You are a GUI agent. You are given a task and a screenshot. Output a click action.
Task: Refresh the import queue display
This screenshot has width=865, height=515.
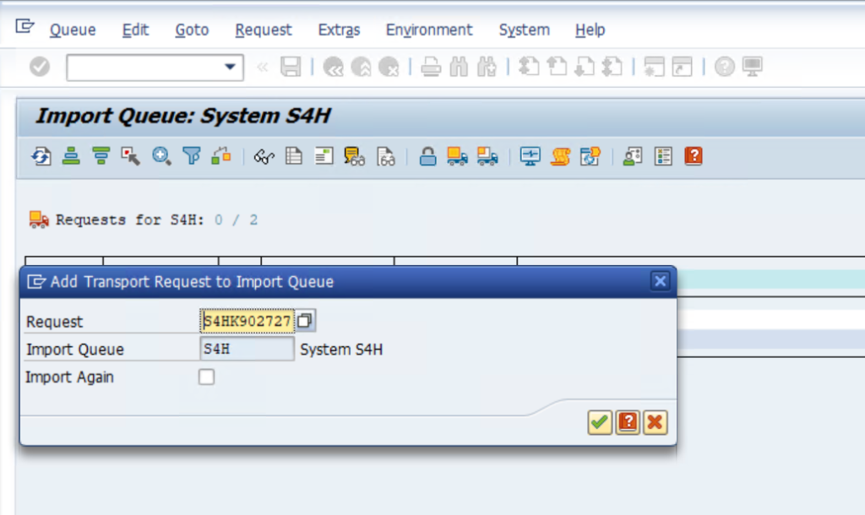pyautogui.click(x=40, y=156)
